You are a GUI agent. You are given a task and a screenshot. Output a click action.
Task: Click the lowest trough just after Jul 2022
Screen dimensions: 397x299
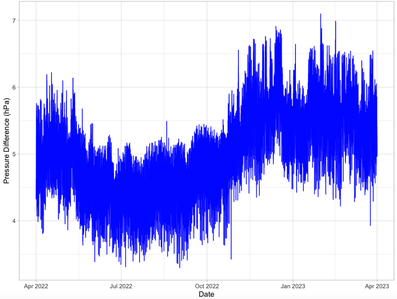[x=125, y=266]
